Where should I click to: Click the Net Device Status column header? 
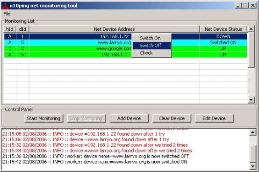[x=223, y=29]
